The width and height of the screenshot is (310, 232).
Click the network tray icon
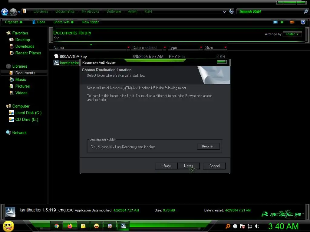(x=250, y=226)
